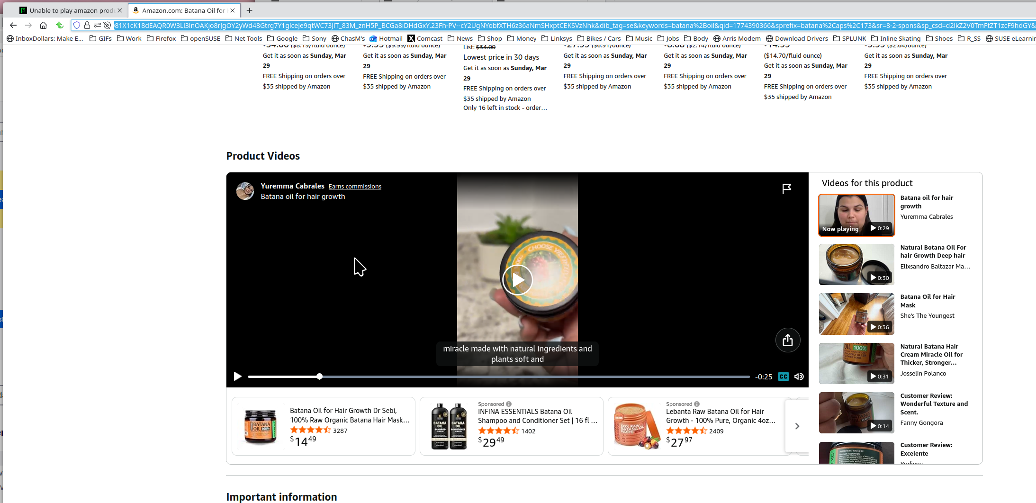The height and width of the screenshot is (503, 1036).
Task: Click Yuremma Cabrales profile avatar
Action: click(245, 191)
